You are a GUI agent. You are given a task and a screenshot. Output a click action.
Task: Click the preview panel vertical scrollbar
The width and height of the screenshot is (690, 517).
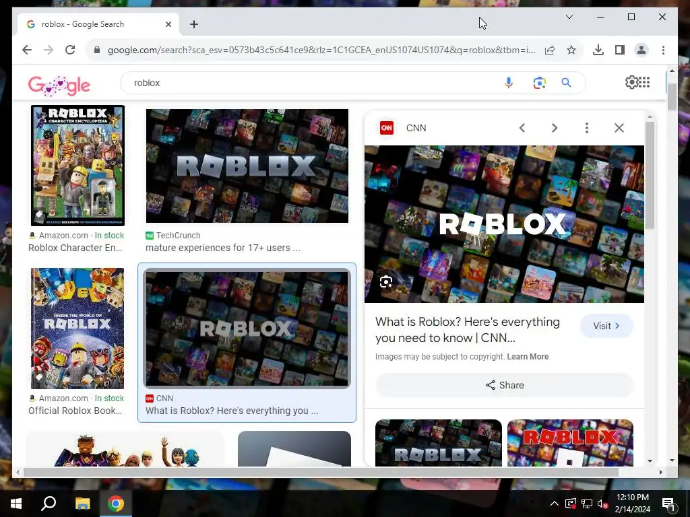(x=650, y=175)
